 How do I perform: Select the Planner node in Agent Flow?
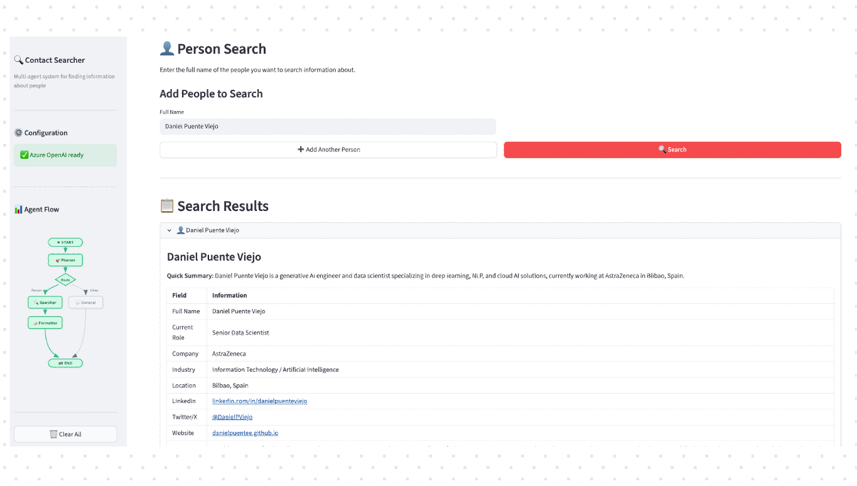(x=65, y=260)
